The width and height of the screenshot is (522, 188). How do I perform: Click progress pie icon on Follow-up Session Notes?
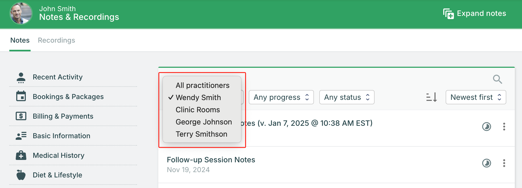486,163
